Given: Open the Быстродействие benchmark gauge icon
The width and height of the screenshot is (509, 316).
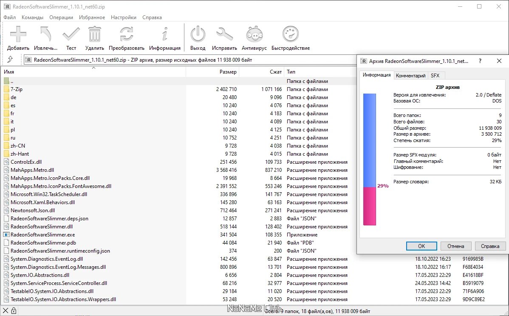Looking at the screenshot, I should tap(291, 34).
